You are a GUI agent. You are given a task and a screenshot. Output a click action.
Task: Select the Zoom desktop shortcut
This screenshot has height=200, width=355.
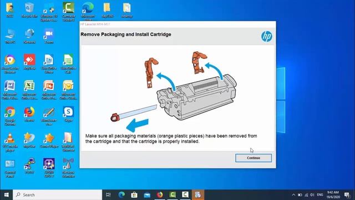[49, 37]
